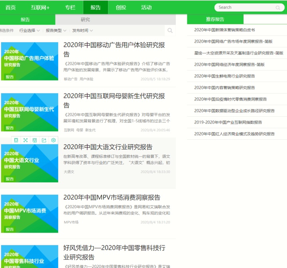Switch to the 研究 tab

85,20
